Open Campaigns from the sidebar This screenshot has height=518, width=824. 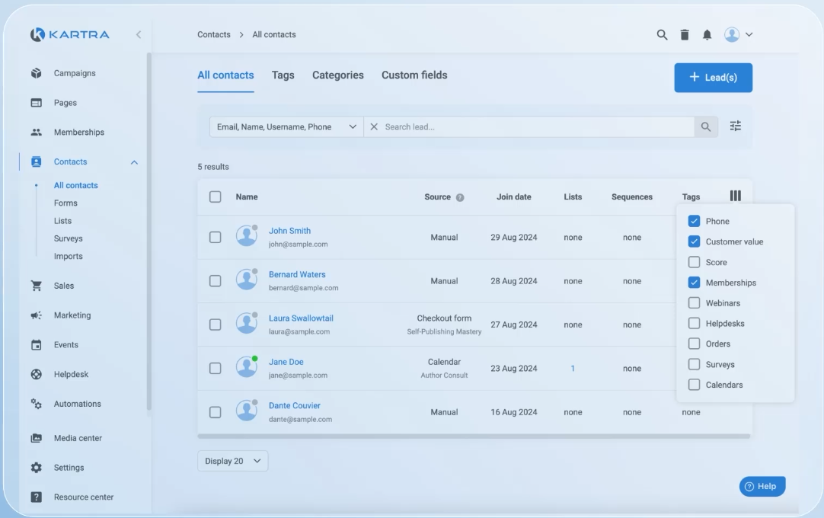pyautogui.click(x=74, y=73)
